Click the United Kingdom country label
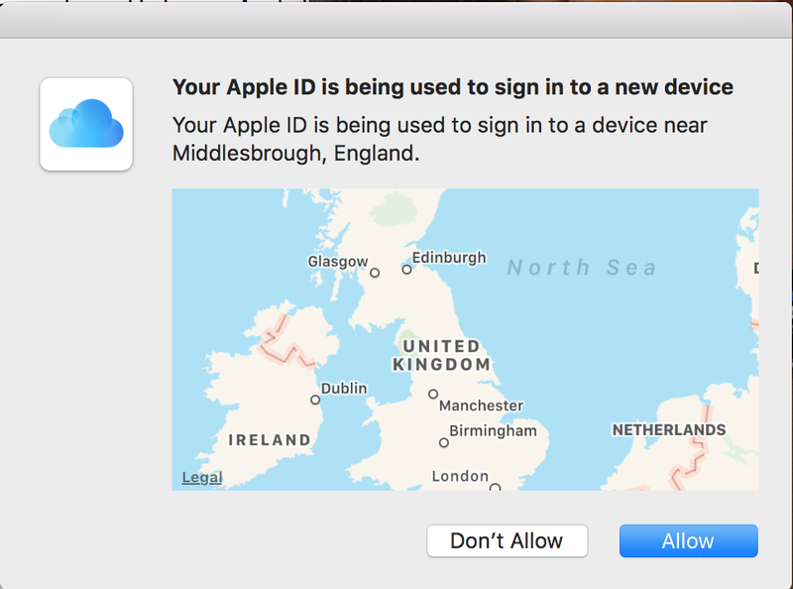793x589 pixels. (441, 355)
